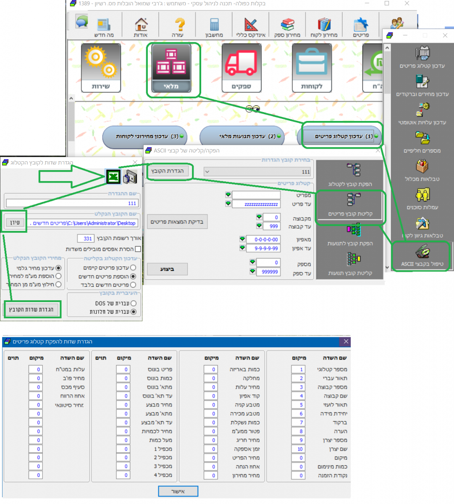Screen dimensions: 454x504
Task: Open the אינדקס כללי general index icon
Action: coord(251,27)
